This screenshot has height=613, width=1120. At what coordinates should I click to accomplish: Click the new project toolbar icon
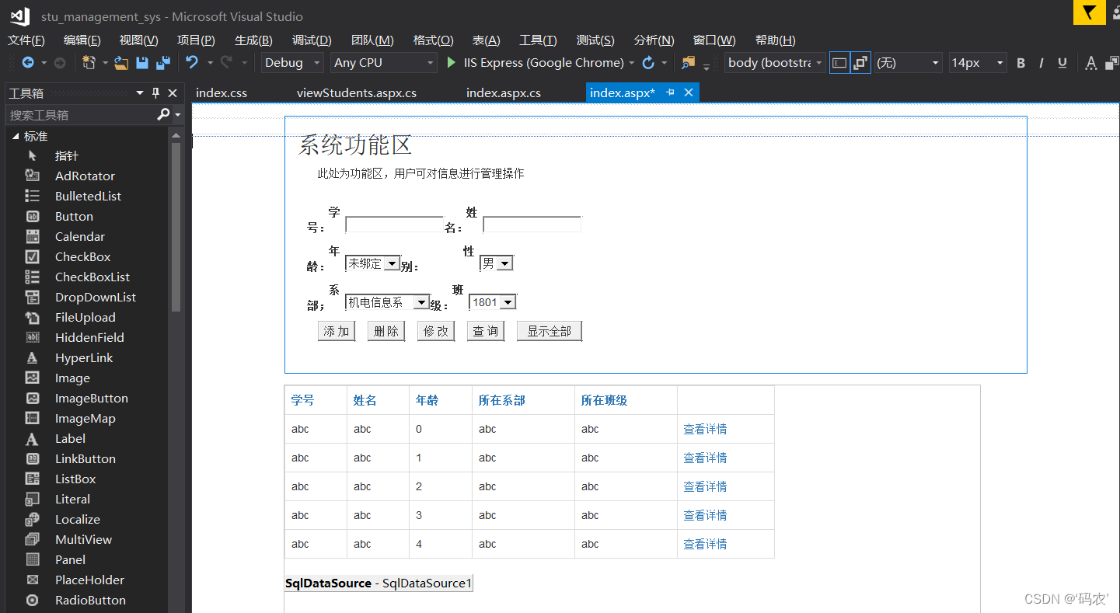(89, 63)
